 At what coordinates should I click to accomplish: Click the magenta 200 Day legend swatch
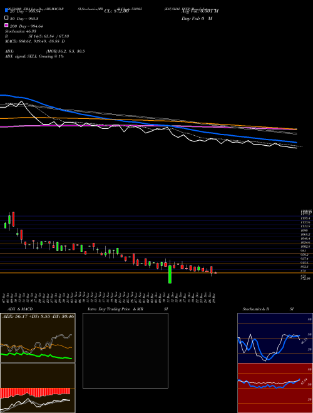(x=7, y=26)
